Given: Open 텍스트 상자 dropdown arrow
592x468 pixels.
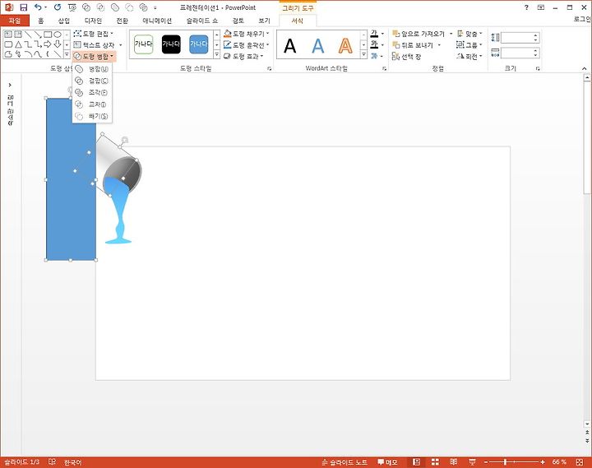Looking at the screenshot, I should click(x=120, y=45).
